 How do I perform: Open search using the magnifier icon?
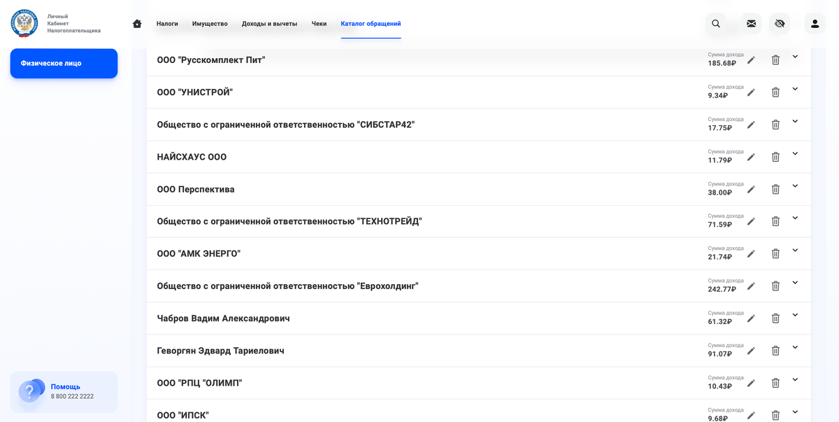tap(715, 23)
